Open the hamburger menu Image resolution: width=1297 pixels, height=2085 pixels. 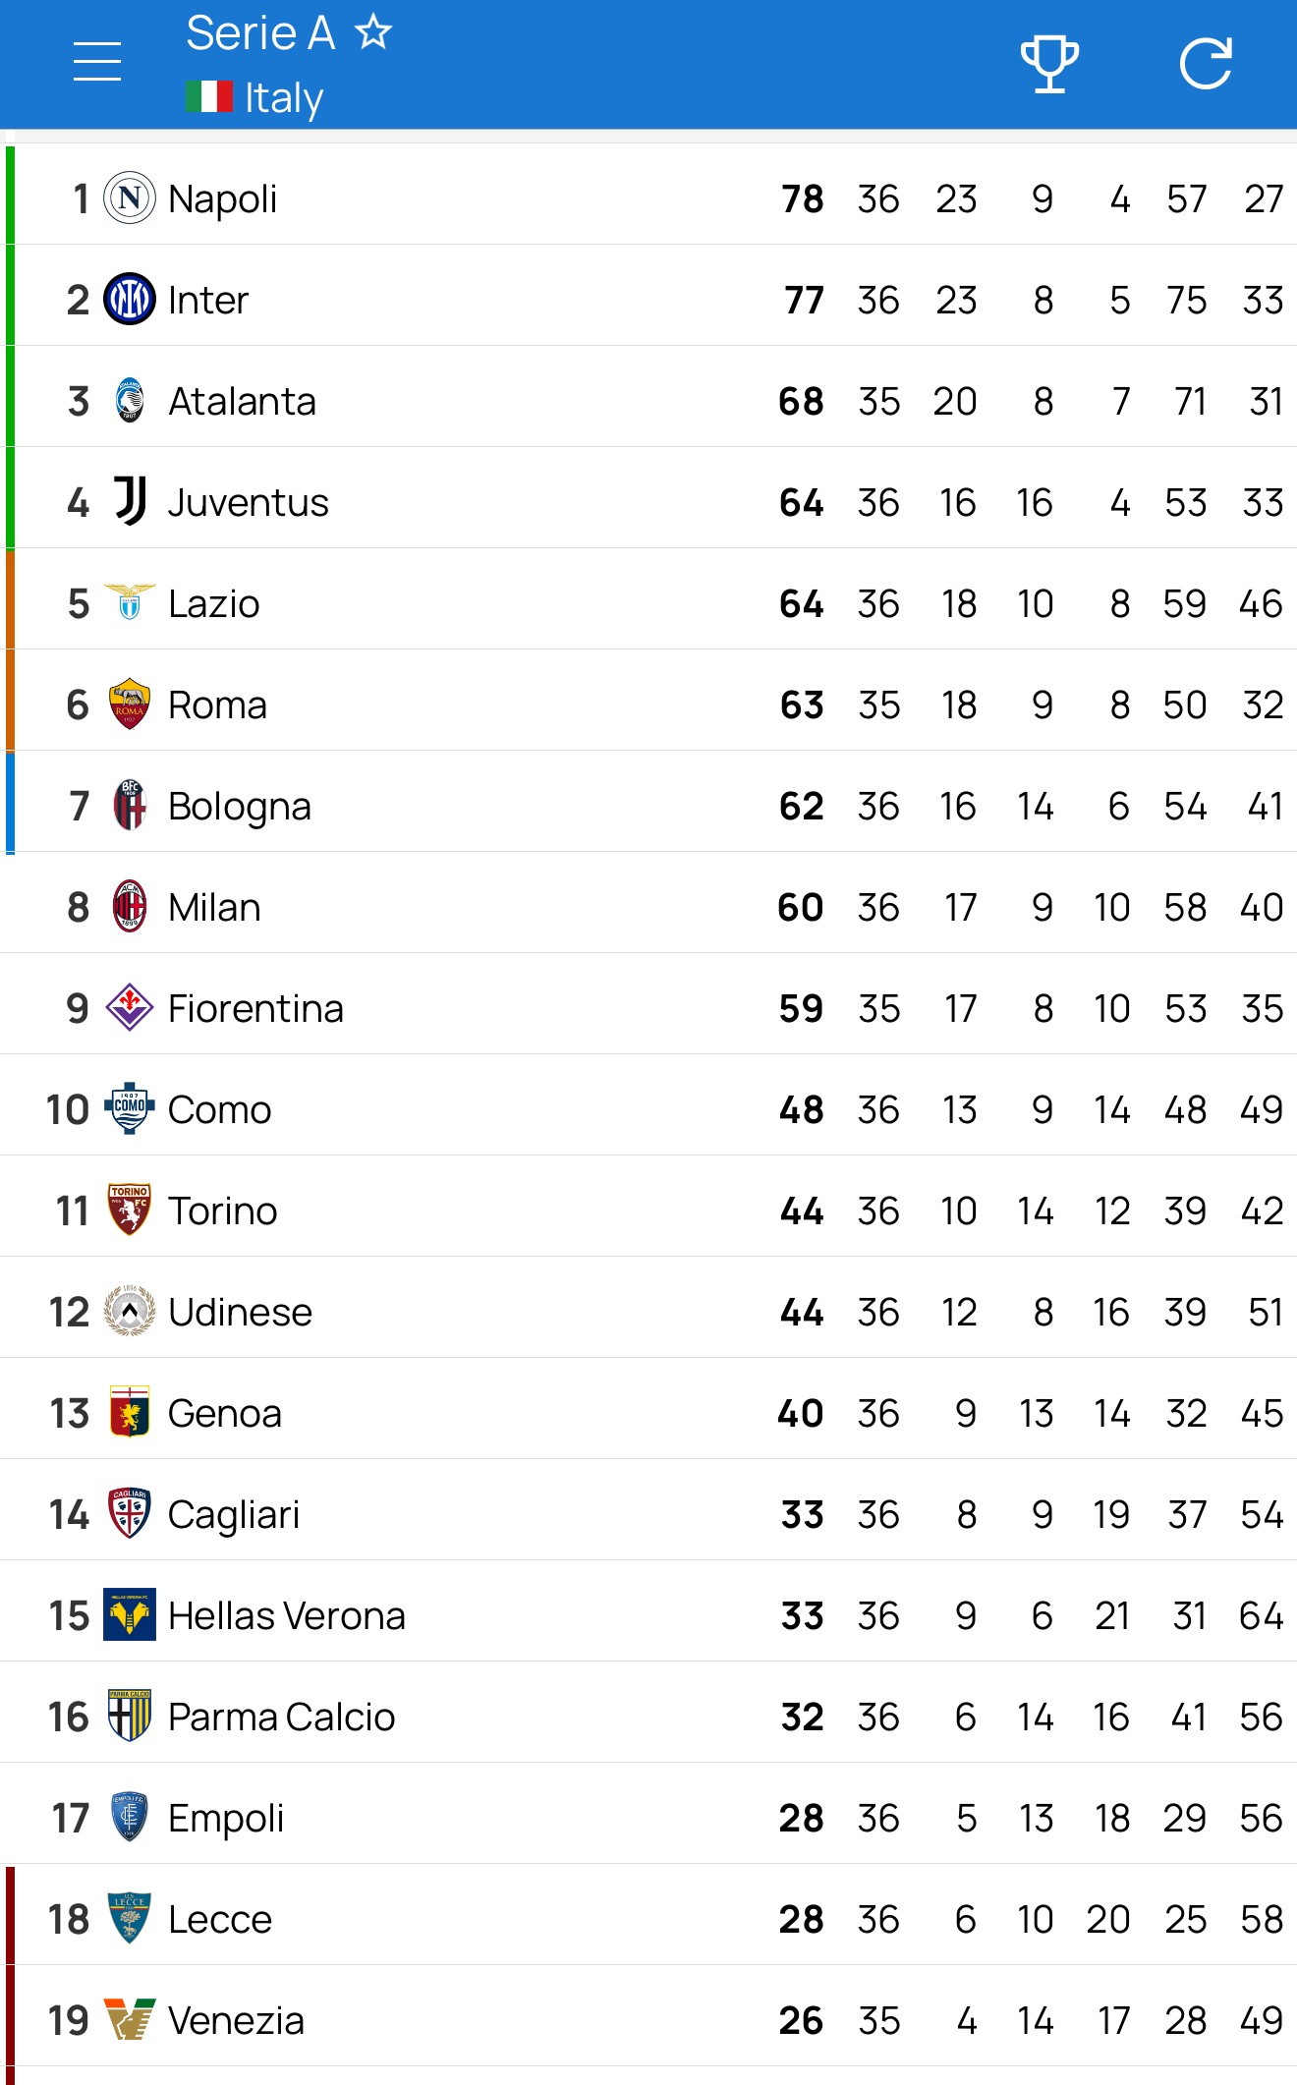[x=97, y=62]
